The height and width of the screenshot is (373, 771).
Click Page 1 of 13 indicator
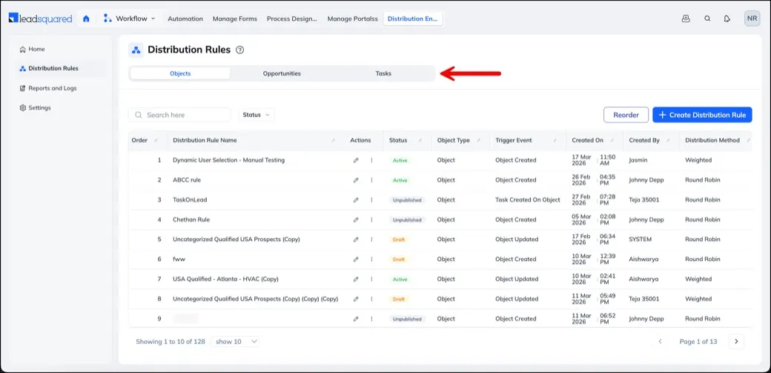(698, 341)
